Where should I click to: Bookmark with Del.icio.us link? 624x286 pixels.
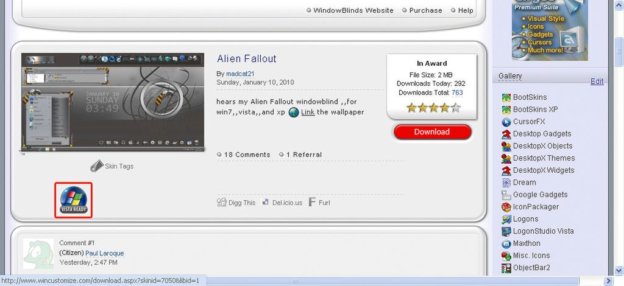click(288, 203)
